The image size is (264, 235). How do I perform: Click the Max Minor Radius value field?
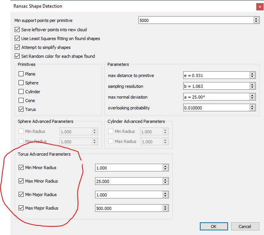click(128, 181)
